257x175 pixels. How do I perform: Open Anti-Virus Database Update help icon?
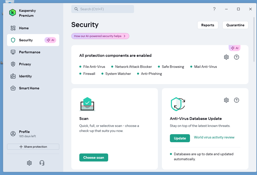[236, 100]
